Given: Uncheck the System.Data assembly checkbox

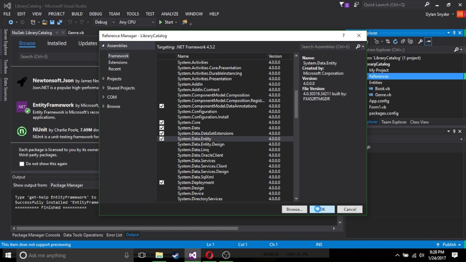Looking at the screenshot, I should tap(162, 128).
